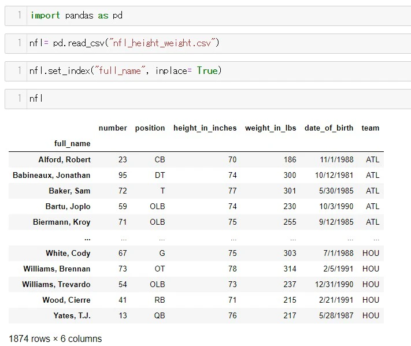This screenshot has width=411, height=346.
Task: Click the position column header
Action: tap(150, 128)
